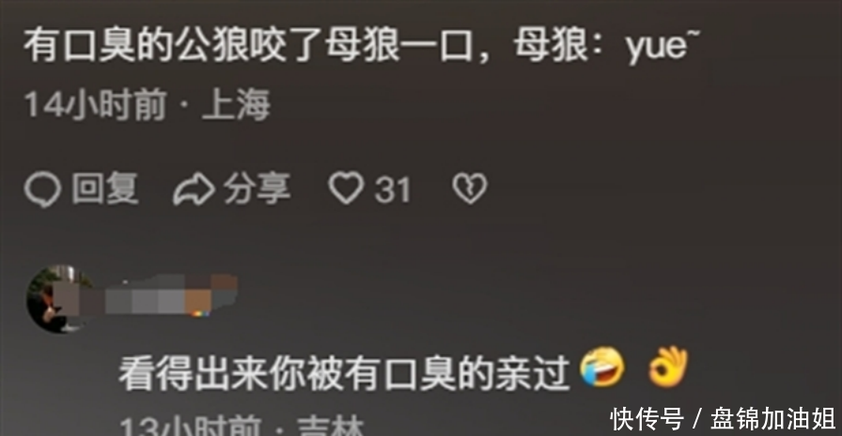Tap the 分享 share label

257,189
